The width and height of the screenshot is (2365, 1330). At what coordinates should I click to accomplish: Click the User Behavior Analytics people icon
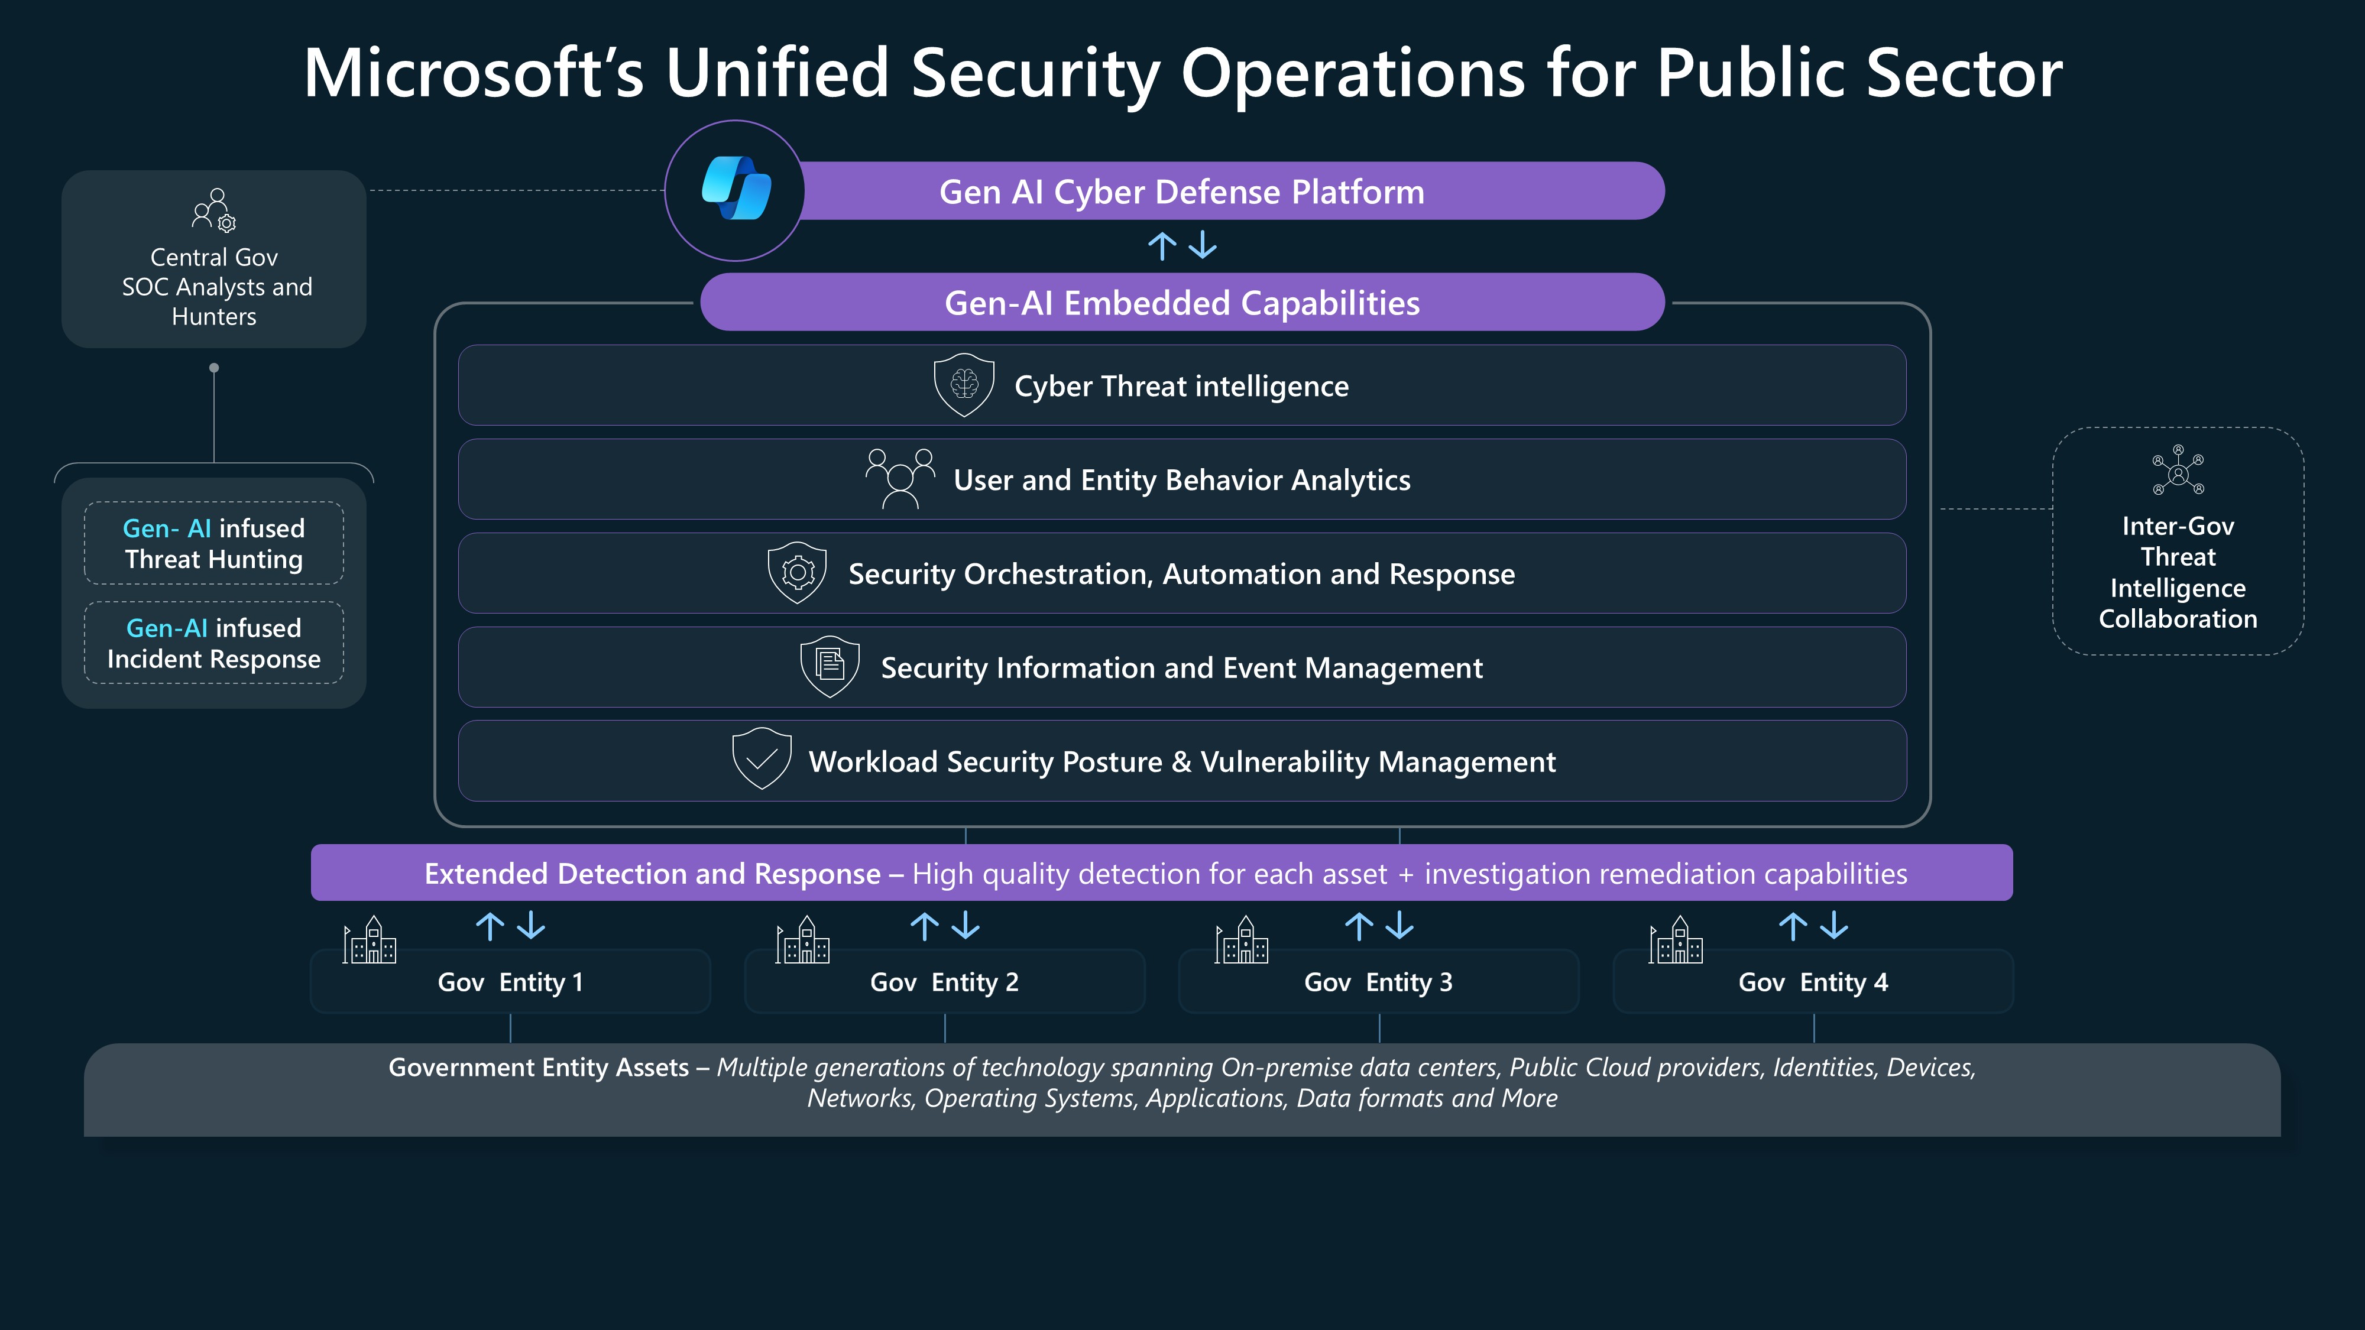click(x=900, y=478)
